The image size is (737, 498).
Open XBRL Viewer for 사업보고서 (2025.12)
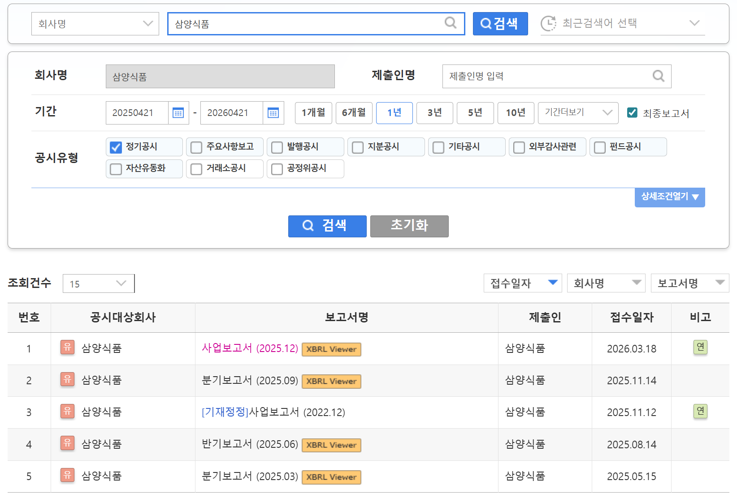[331, 349]
